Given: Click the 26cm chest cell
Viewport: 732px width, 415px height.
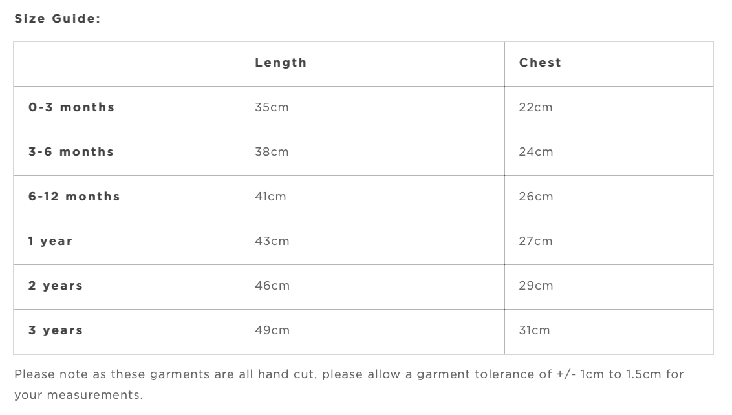Looking at the screenshot, I should click(536, 197).
